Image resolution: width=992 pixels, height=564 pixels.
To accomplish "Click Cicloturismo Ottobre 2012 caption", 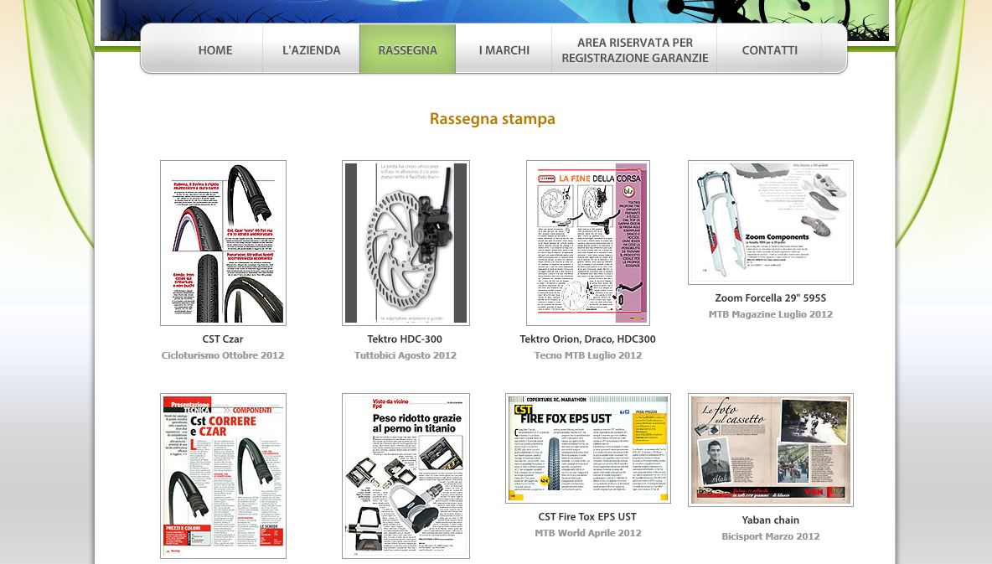I will tap(223, 355).
